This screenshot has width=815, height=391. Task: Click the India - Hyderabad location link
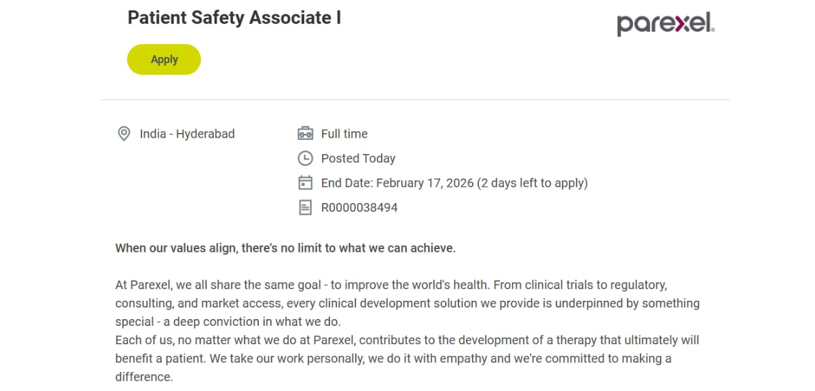pos(187,134)
